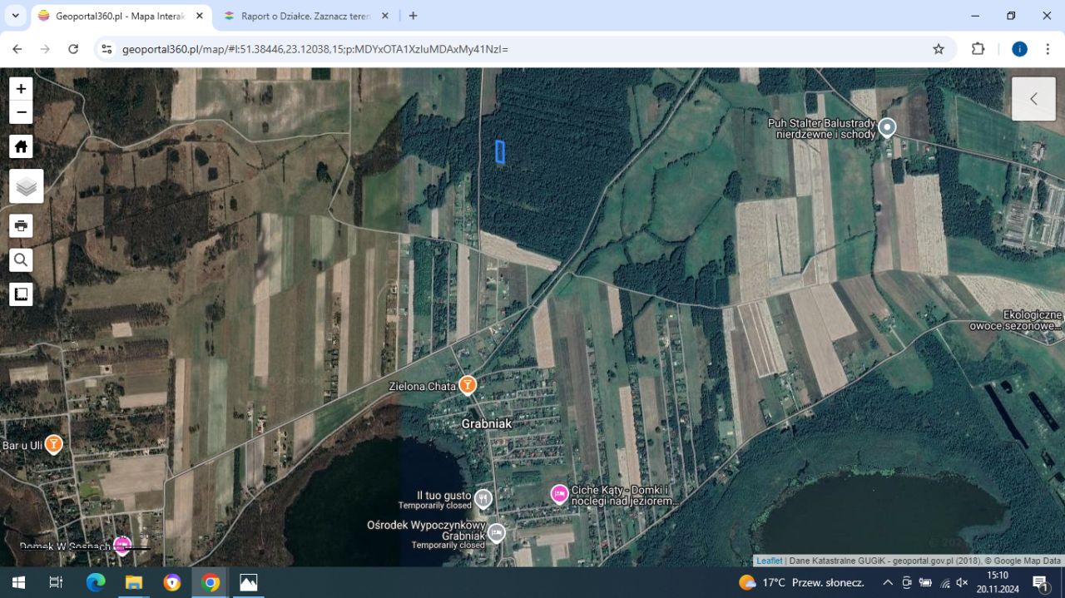Select the Puh Stalter Balustrady marker
Screen dimensions: 1065x598
coord(886,126)
